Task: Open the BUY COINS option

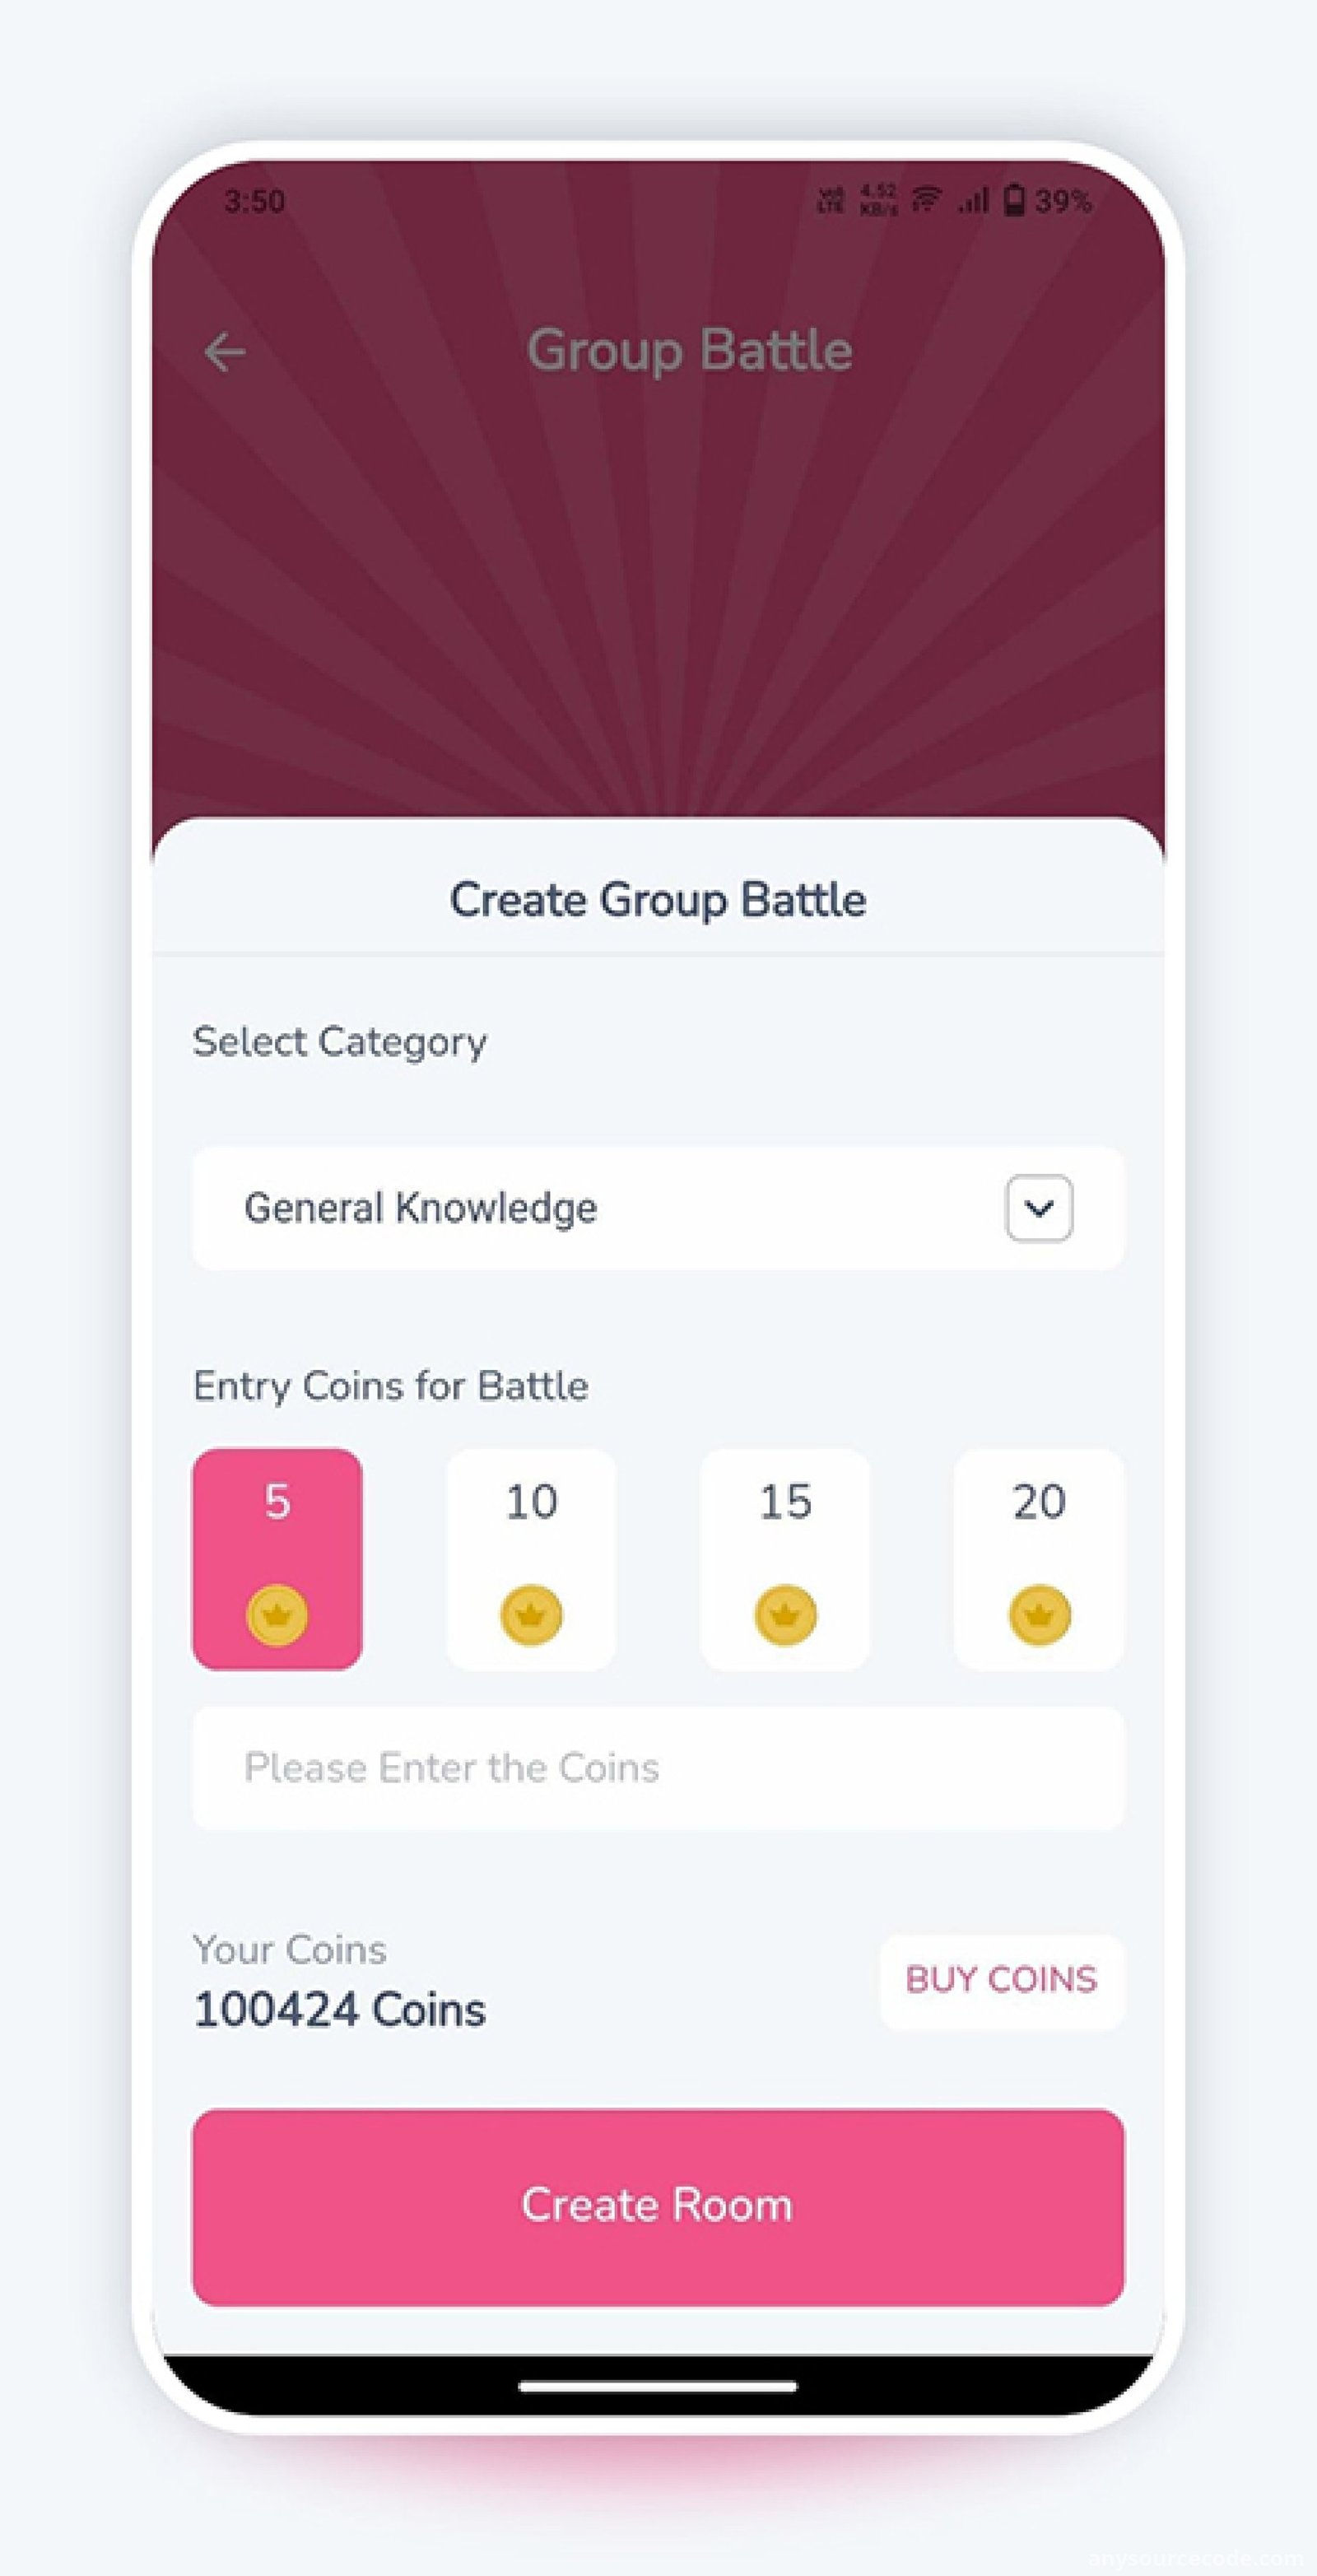Action: pyautogui.click(x=1001, y=1979)
